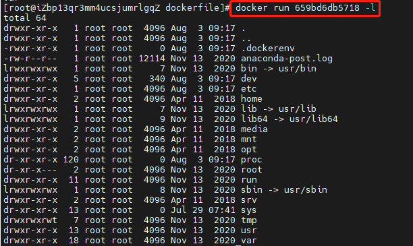This screenshot has width=413, height=246.
Task: Click the command text 'docker run 659bd6db5718 -l'
Action: click(306, 8)
